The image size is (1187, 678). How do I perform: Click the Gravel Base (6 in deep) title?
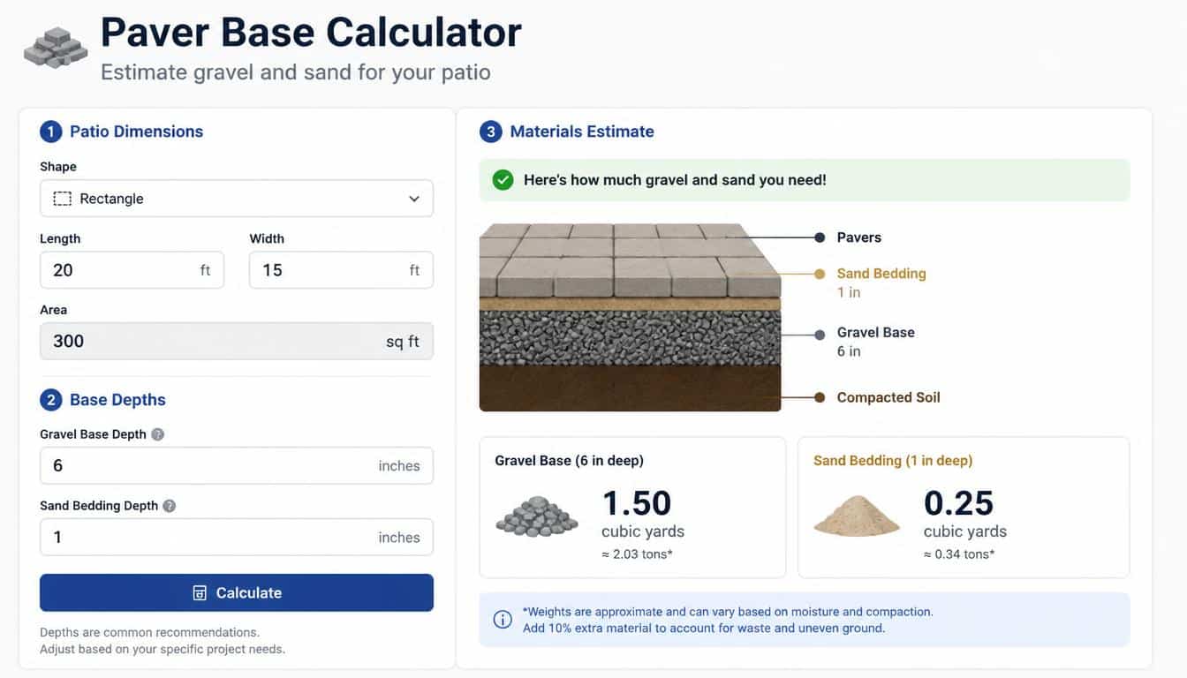pos(569,461)
